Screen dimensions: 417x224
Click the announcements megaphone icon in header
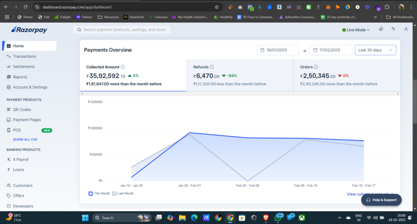coord(381,29)
